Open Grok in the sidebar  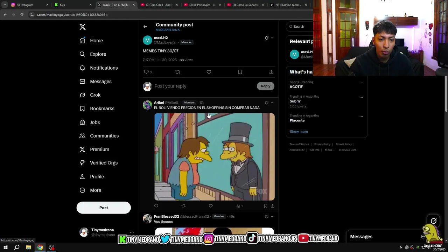pos(90,95)
